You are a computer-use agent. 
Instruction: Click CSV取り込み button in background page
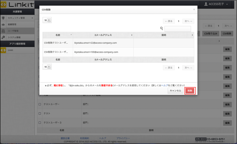click(x=211, y=34)
